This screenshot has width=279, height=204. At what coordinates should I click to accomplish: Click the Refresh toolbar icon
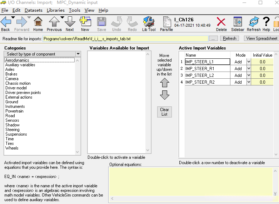coord(254,23)
